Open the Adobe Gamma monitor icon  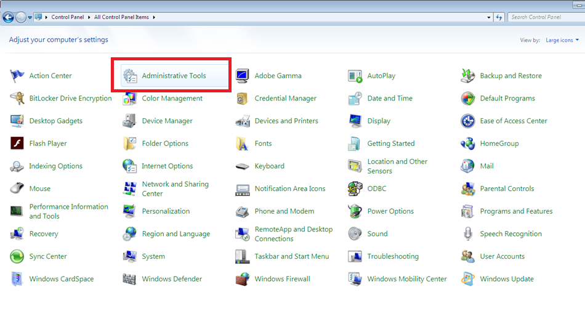pyautogui.click(x=243, y=76)
